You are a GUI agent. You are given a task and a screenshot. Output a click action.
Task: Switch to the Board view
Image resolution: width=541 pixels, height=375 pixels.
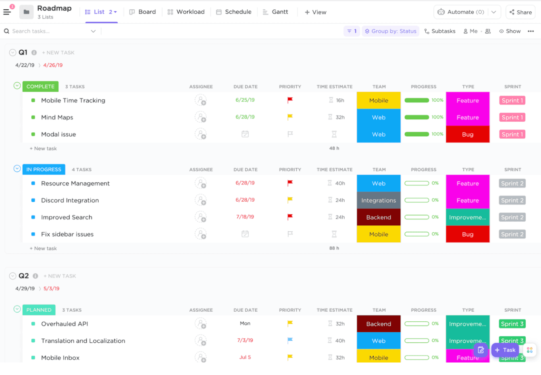click(x=143, y=12)
